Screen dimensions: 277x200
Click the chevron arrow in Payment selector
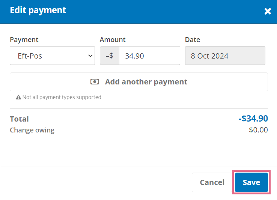90,56
